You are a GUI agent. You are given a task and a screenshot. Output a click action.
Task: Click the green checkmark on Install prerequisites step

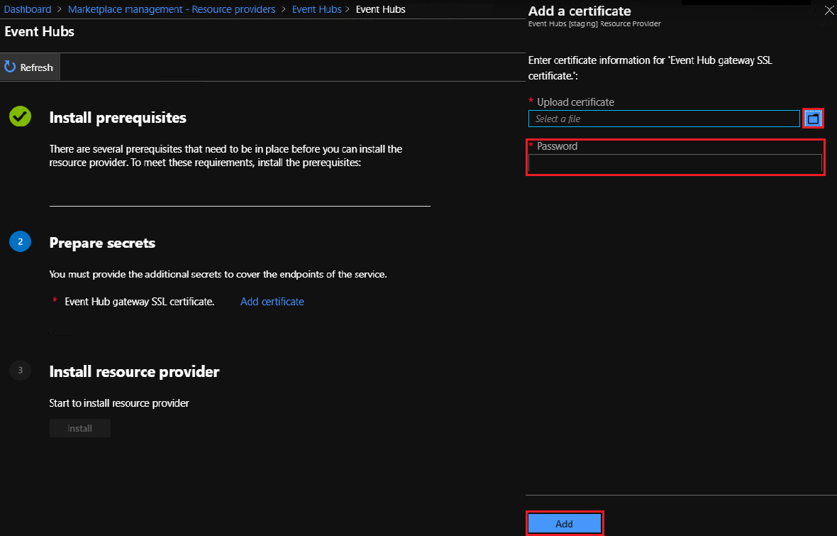click(19, 116)
